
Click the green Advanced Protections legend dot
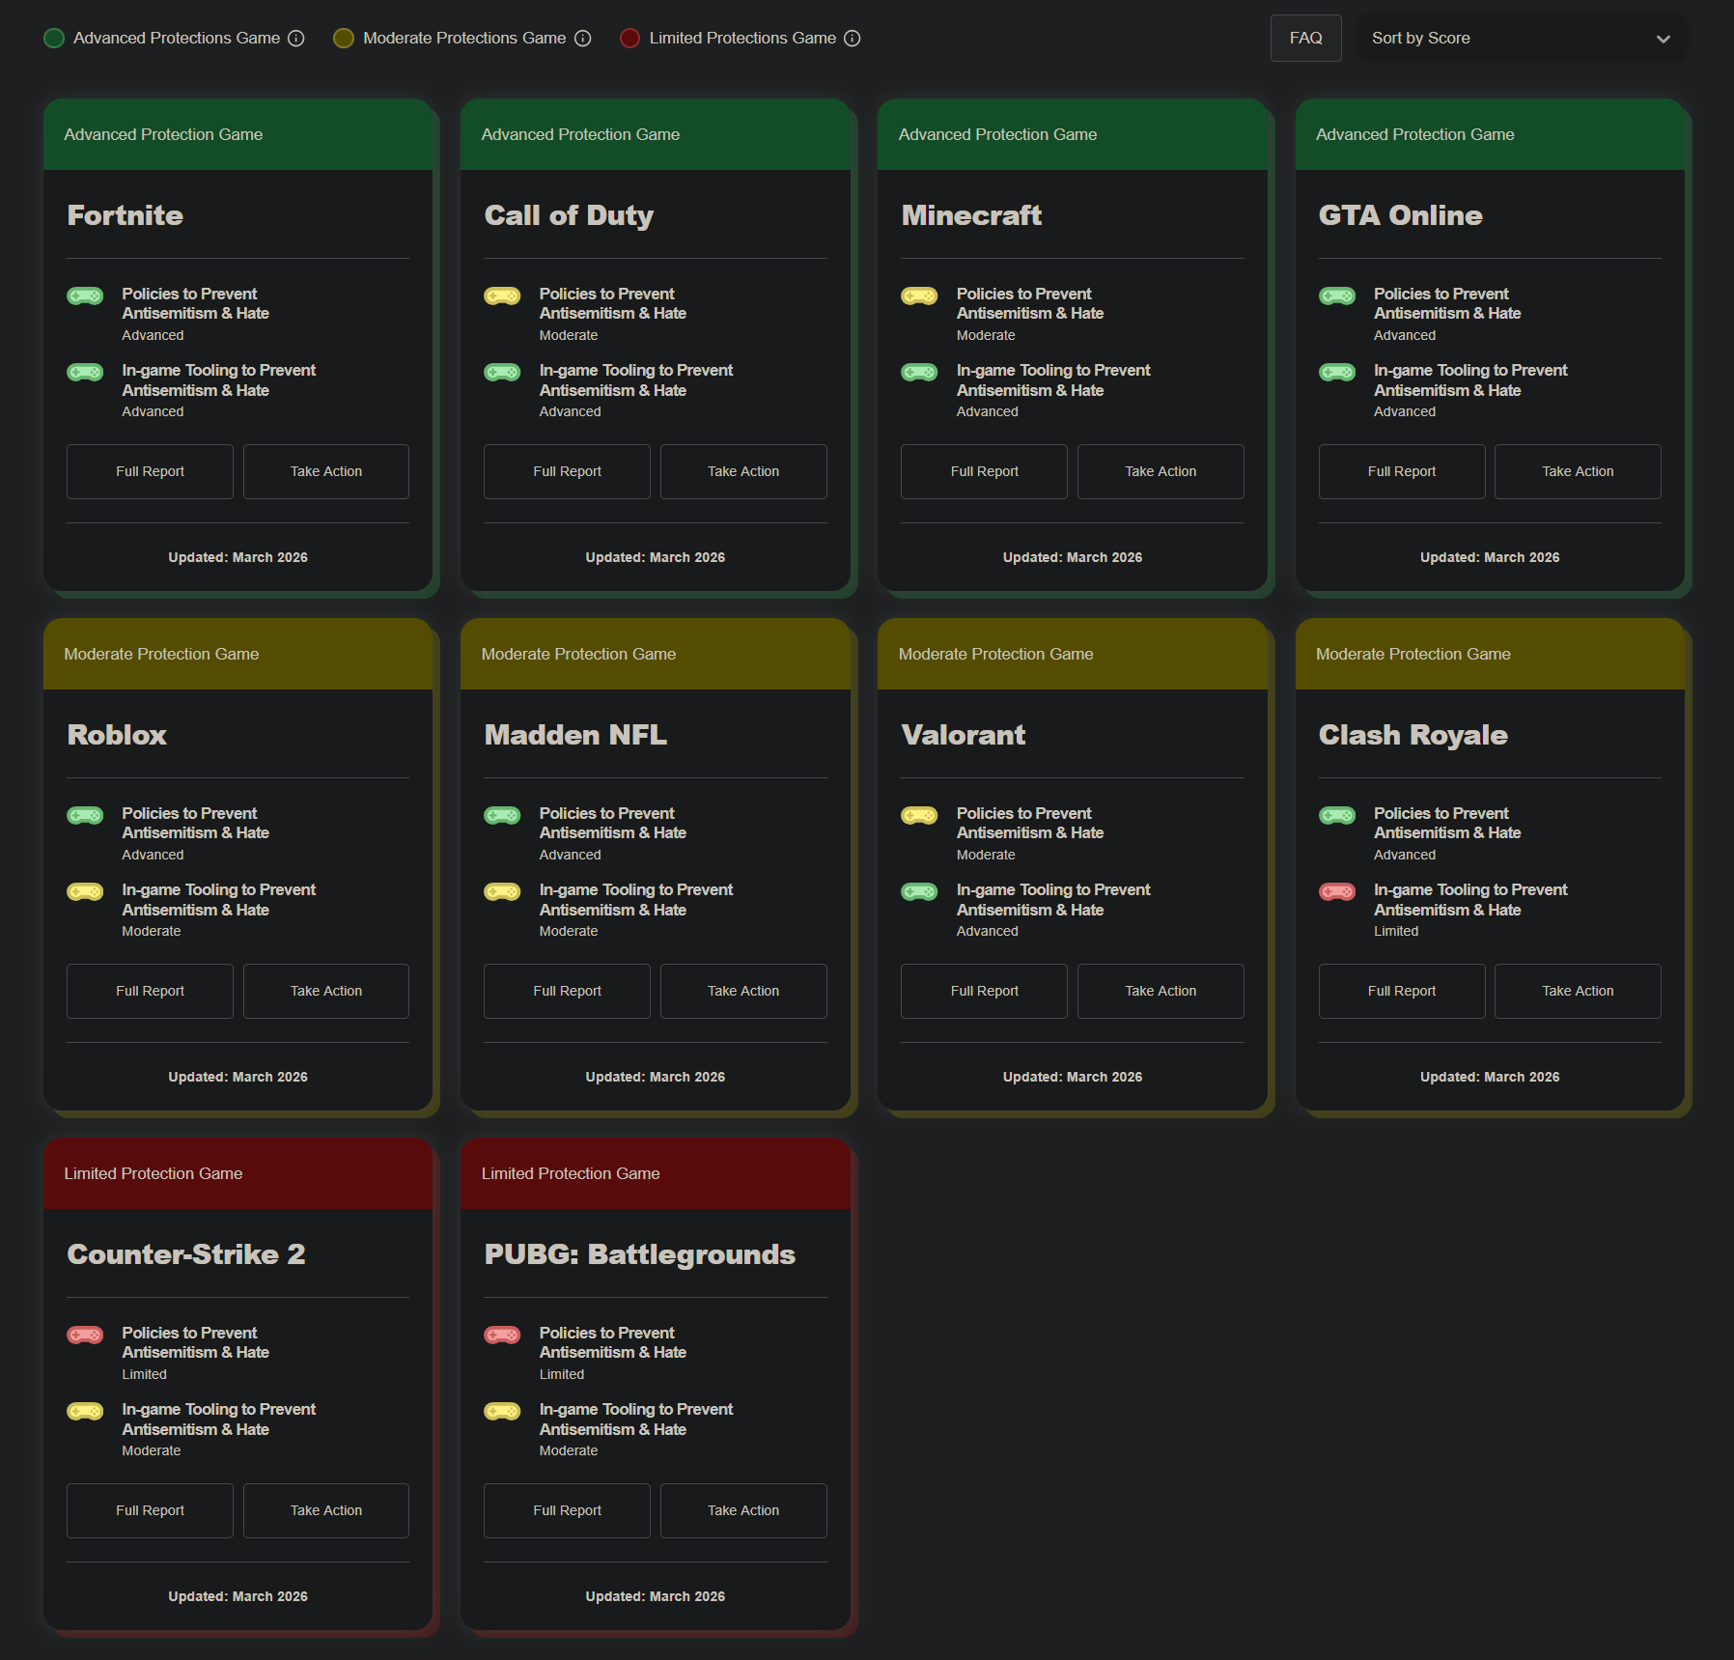[x=54, y=39]
